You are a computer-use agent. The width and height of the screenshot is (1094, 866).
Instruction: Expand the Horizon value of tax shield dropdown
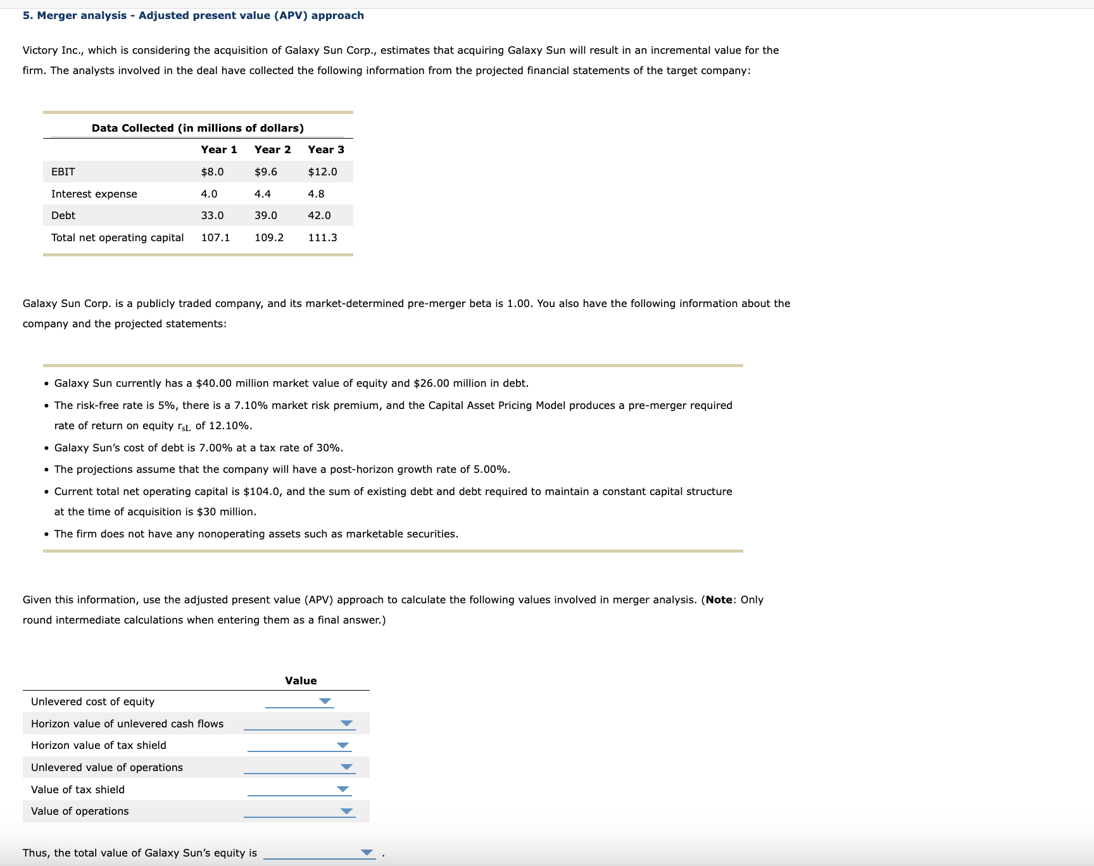343,745
